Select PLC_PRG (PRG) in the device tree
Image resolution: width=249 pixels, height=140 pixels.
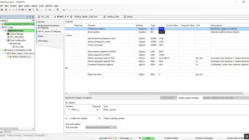coord(17,37)
